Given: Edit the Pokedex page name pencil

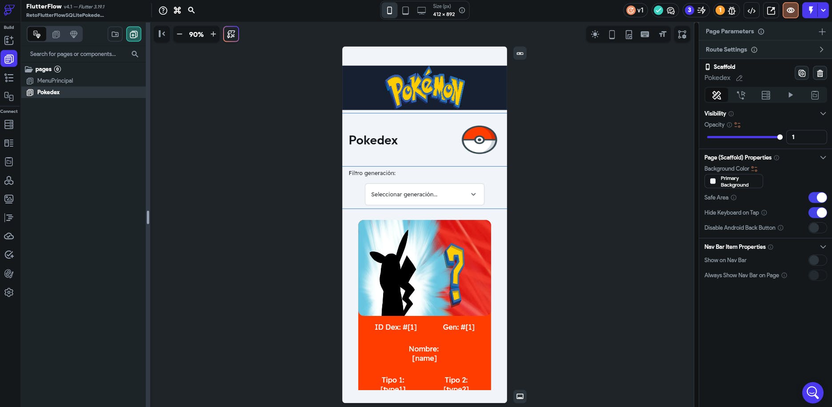Looking at the screenshot, I should coord(740,78).
